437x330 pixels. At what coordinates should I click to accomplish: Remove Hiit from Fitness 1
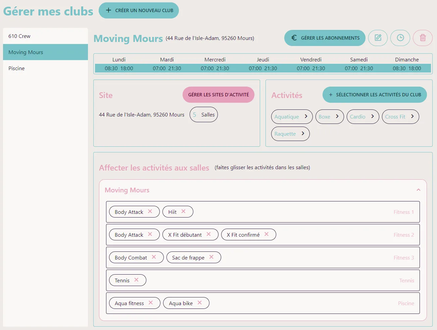[x=183, y=211]
